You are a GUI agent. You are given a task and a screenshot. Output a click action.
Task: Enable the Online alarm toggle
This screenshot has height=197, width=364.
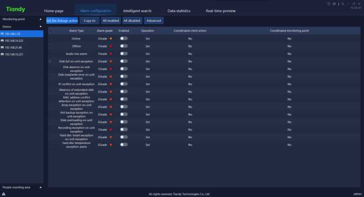click(x=124, y=38)
